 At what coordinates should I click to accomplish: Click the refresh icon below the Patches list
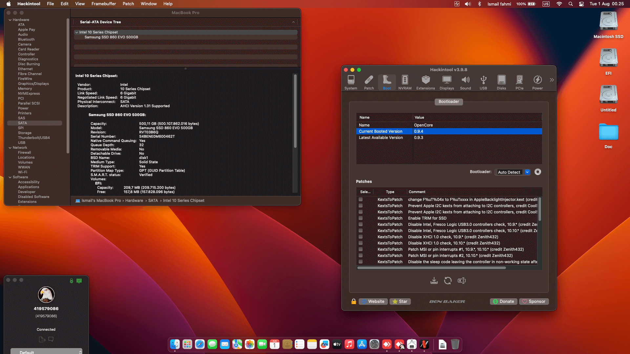click(448, 281)
